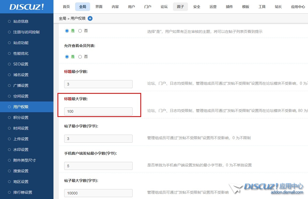This screenshot has height=199, width=308.
Task: Open the 应用中心 tab
Action: (298, 7)
